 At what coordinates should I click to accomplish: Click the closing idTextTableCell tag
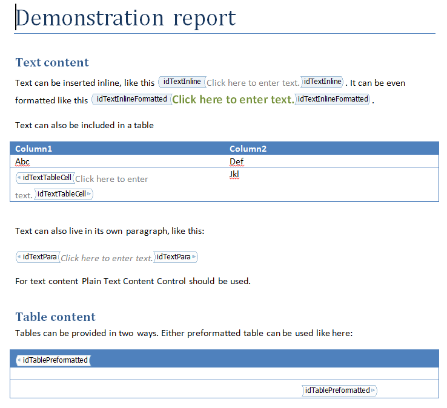[63, 194]
